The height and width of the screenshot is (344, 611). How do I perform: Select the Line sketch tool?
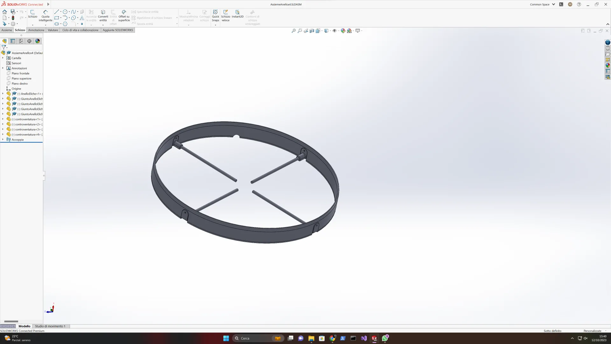pos(57,12)
